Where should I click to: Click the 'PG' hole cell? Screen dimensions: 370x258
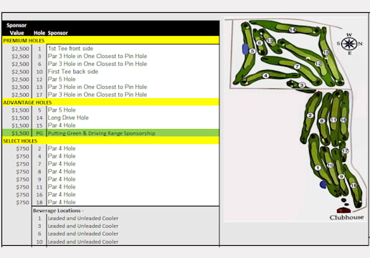tap(39, 133)
